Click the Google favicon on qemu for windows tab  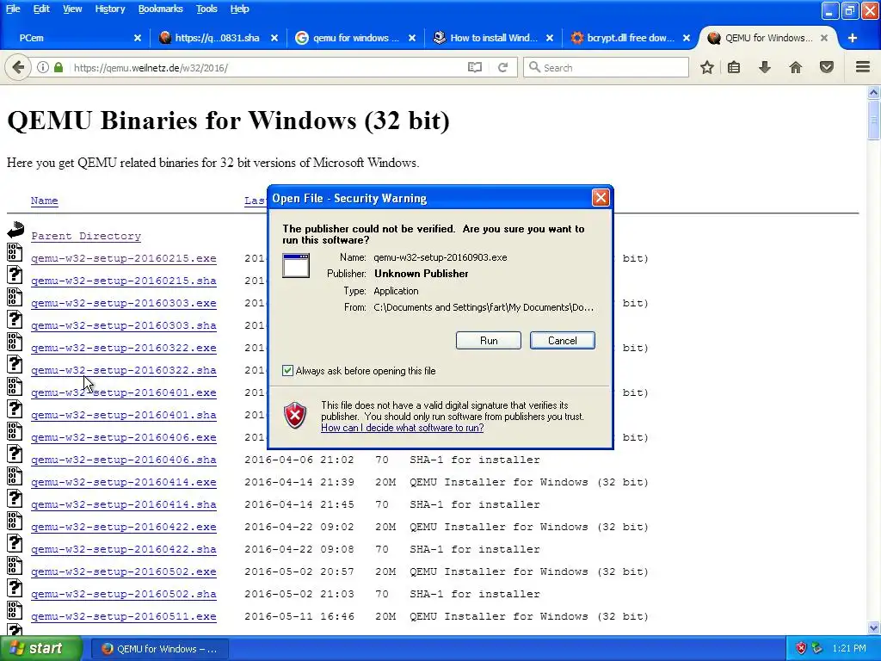pos(302,38)
